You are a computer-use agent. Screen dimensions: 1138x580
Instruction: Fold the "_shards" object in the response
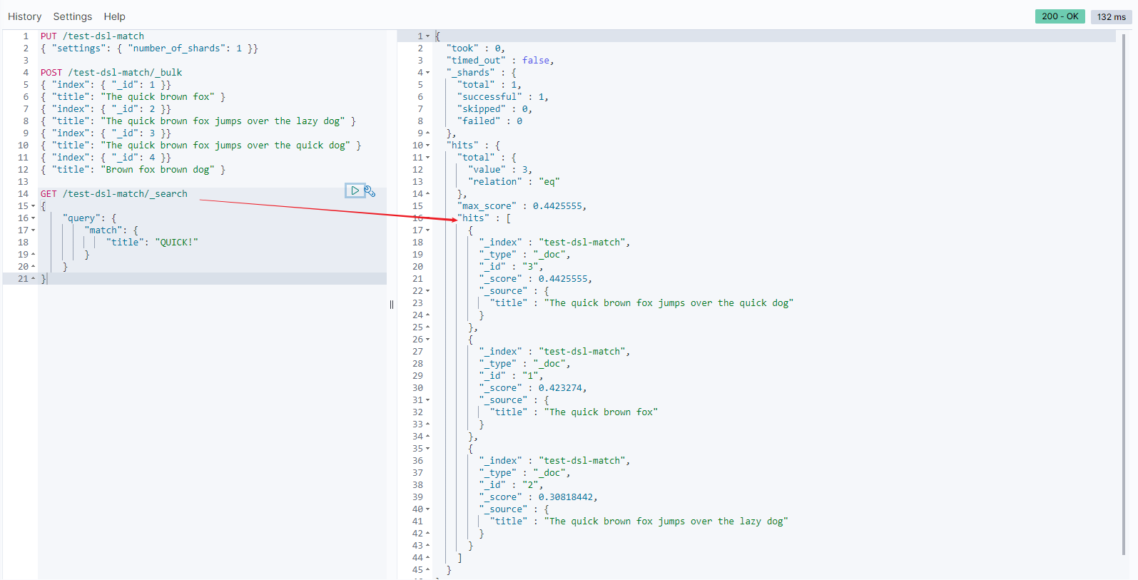click(x=427, y=73)
